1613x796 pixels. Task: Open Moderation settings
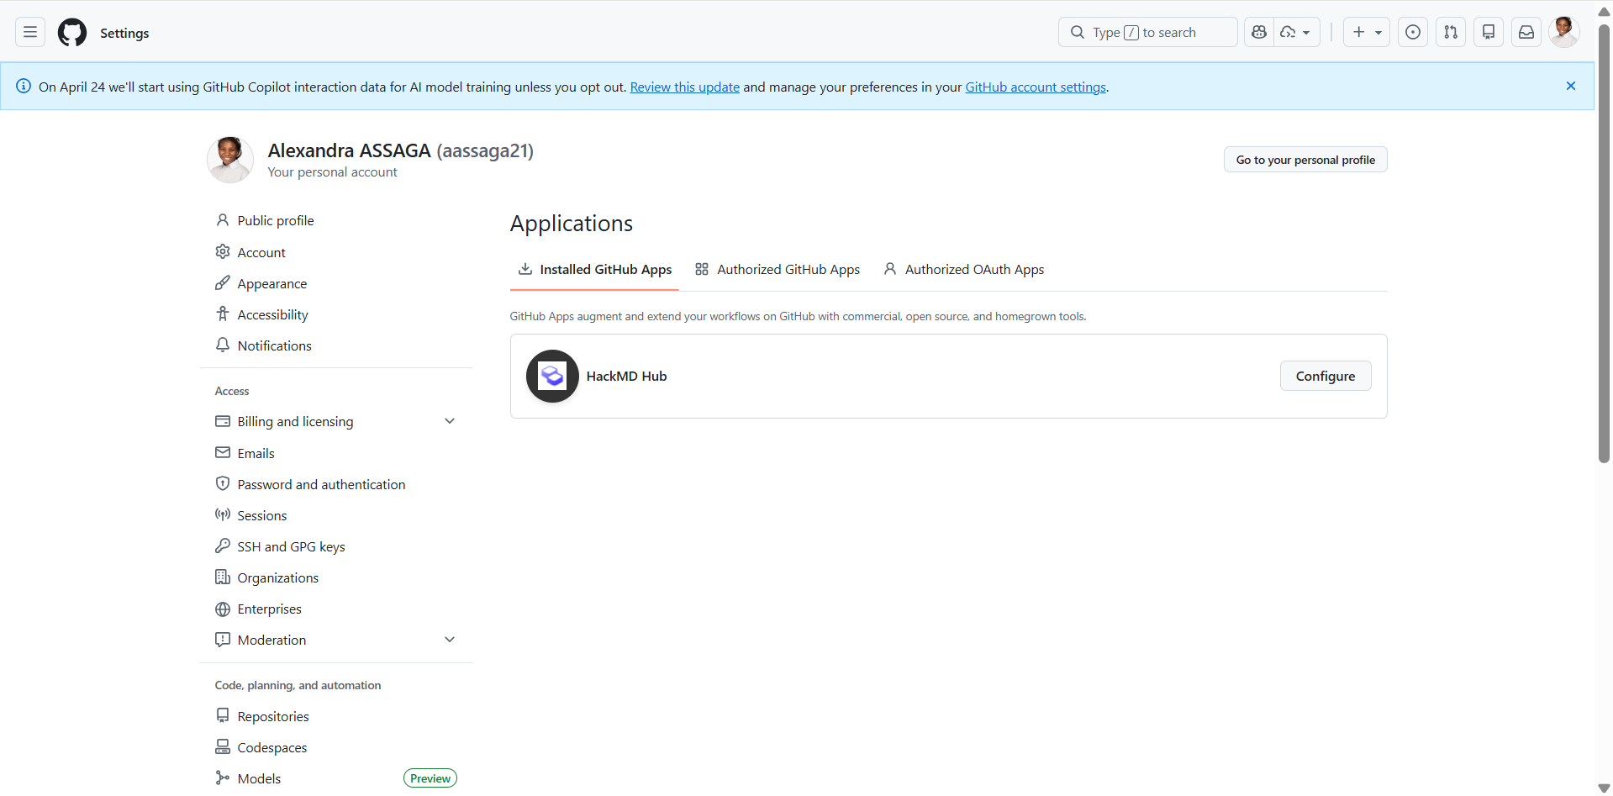(336, 640)
